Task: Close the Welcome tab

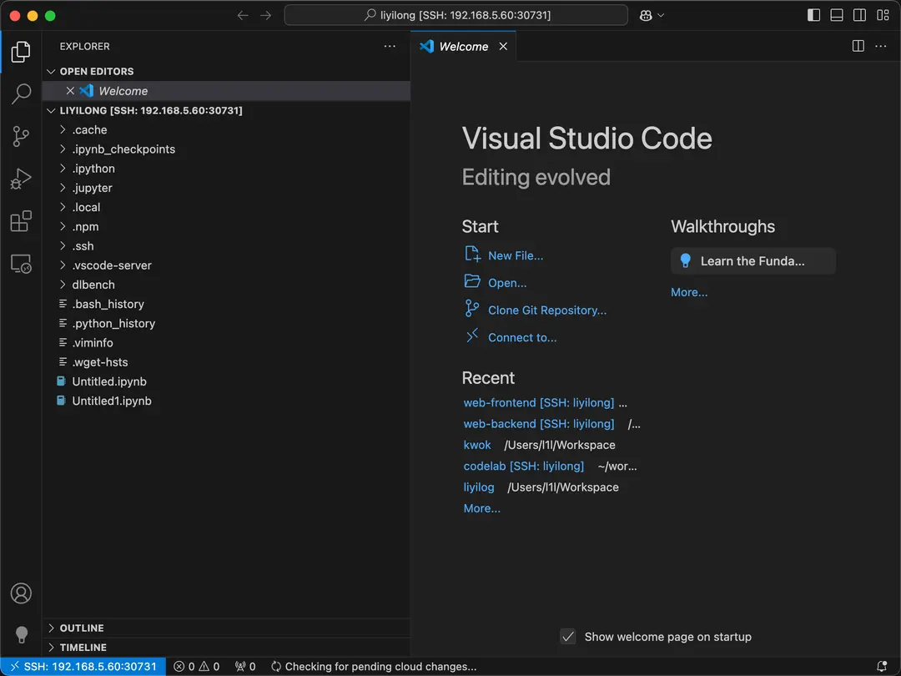Action: click(503, 47)
